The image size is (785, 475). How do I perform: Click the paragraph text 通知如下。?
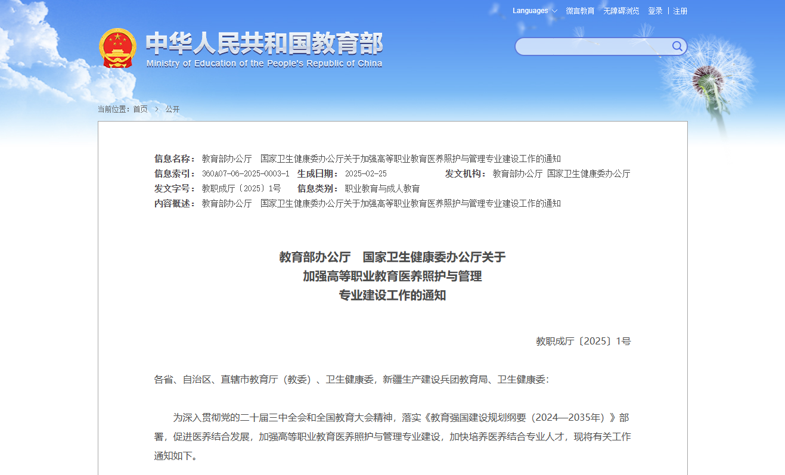[176, 456]
